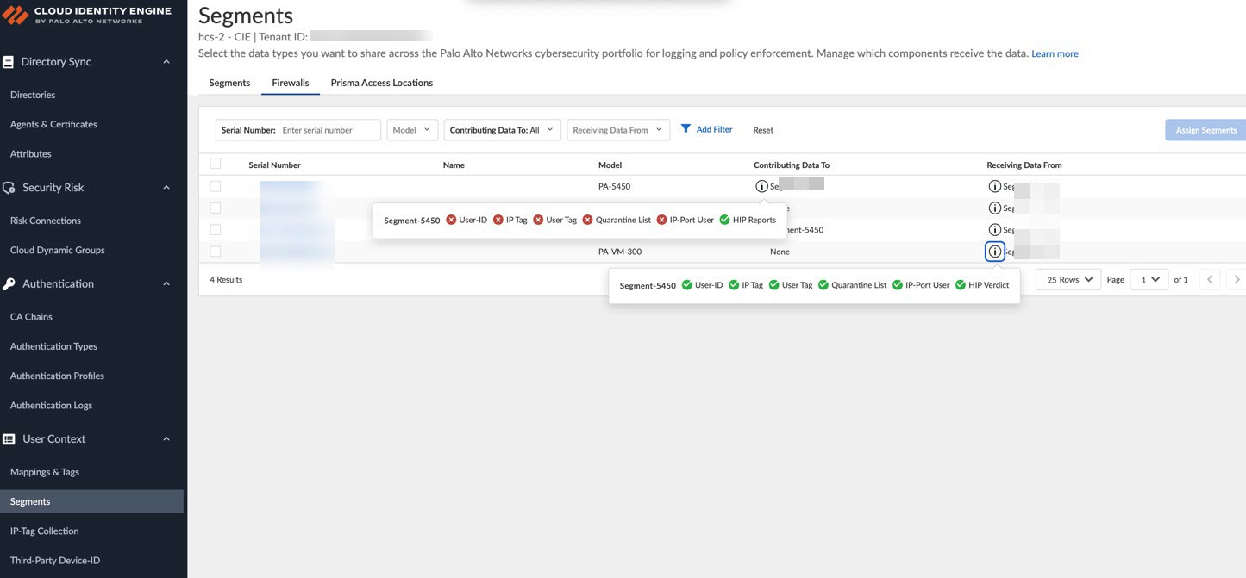
Task: Open Segments in the sidebar
Action: (x=91, y=501)
